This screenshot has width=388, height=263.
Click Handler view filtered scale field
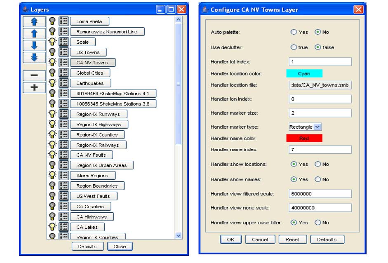[x=320, y=194]
